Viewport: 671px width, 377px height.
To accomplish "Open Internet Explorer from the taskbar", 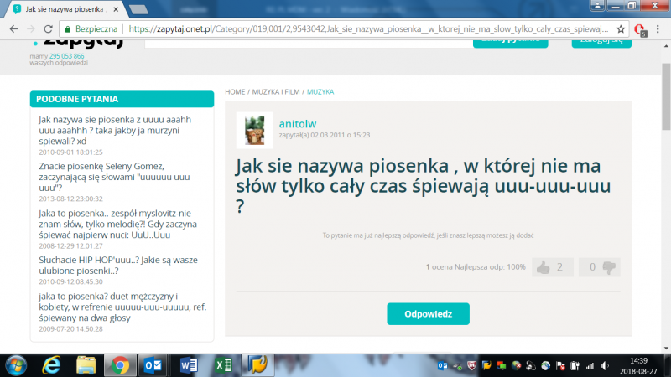I will tap(51, 364).
